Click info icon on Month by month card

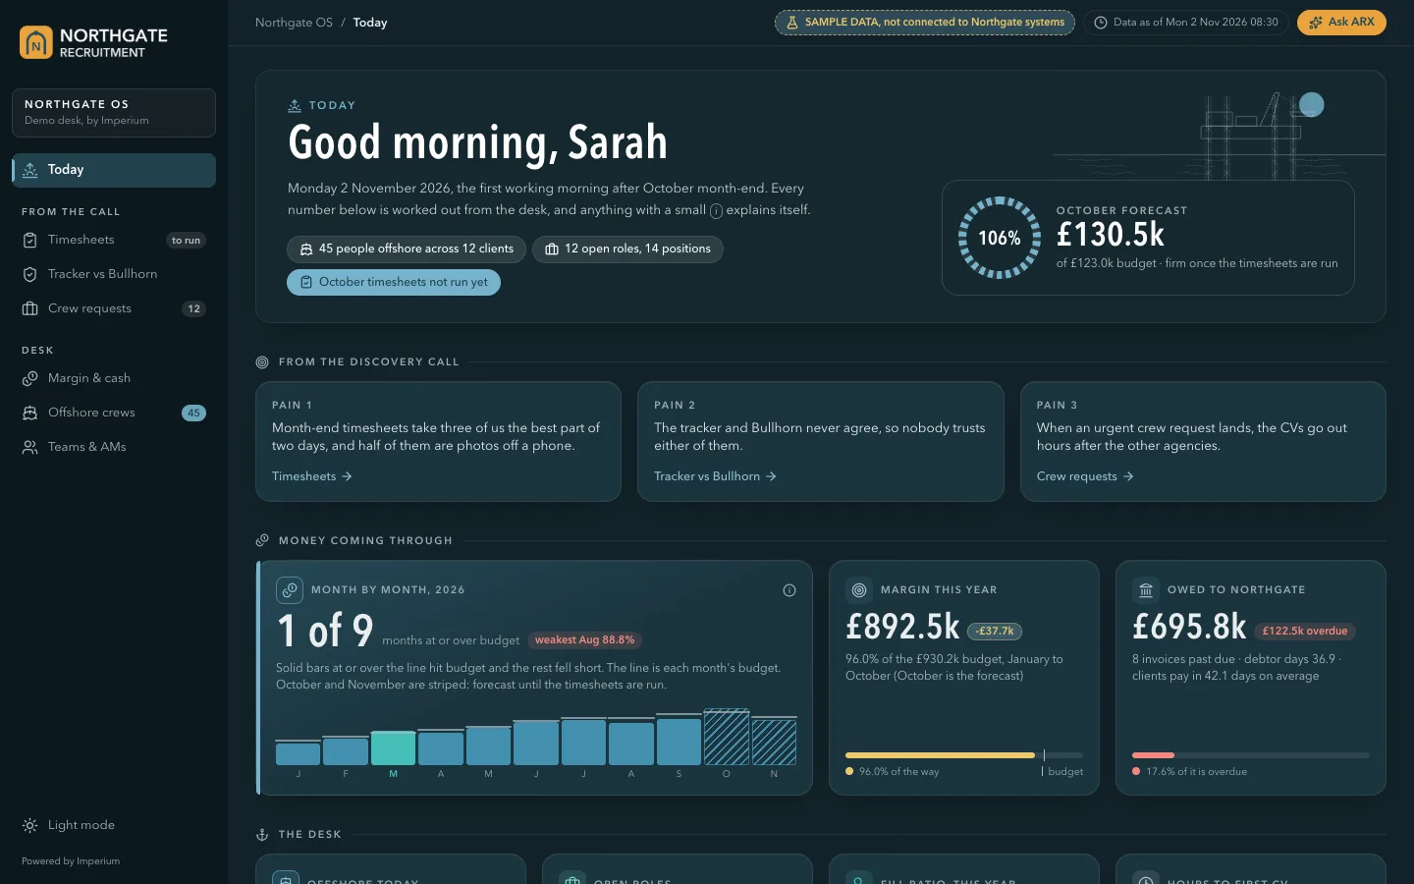pyautogui.click(x=789, y=590)
